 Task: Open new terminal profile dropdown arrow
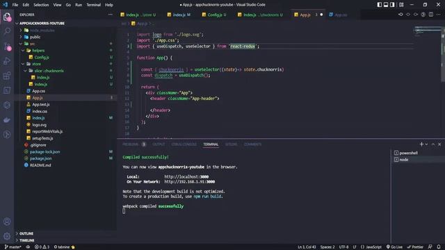(x=426, y=144)
